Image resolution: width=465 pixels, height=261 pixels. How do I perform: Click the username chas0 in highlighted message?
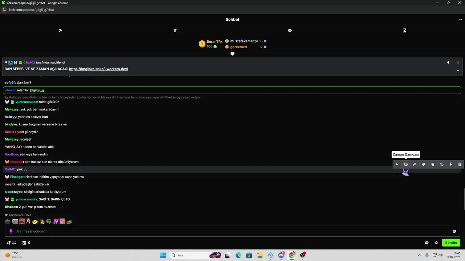10,90
